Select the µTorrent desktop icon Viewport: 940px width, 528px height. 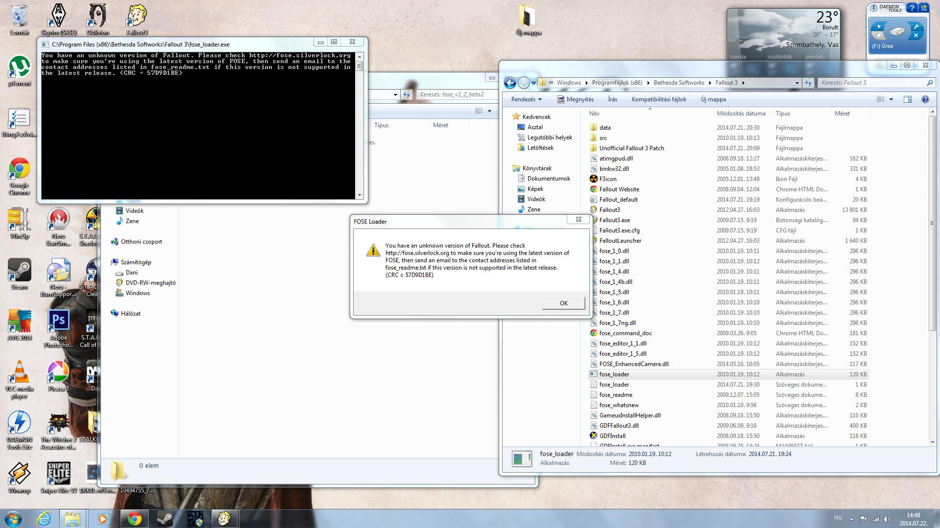(x=19, y=71)
